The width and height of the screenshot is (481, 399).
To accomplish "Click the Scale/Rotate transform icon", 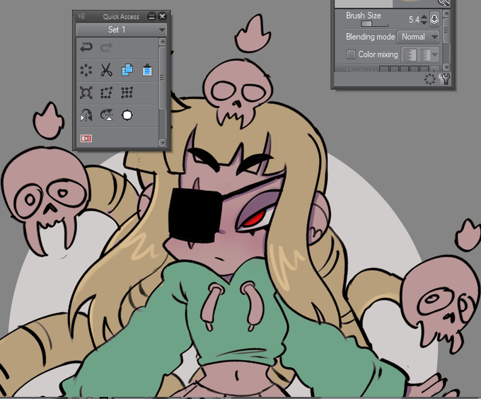I will tap(86, 93).
